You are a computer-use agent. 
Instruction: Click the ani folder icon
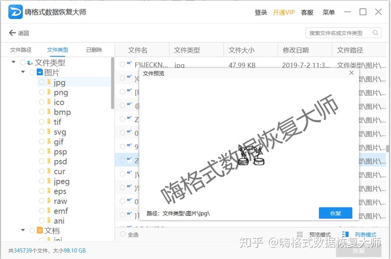click(x=49, y=220)
